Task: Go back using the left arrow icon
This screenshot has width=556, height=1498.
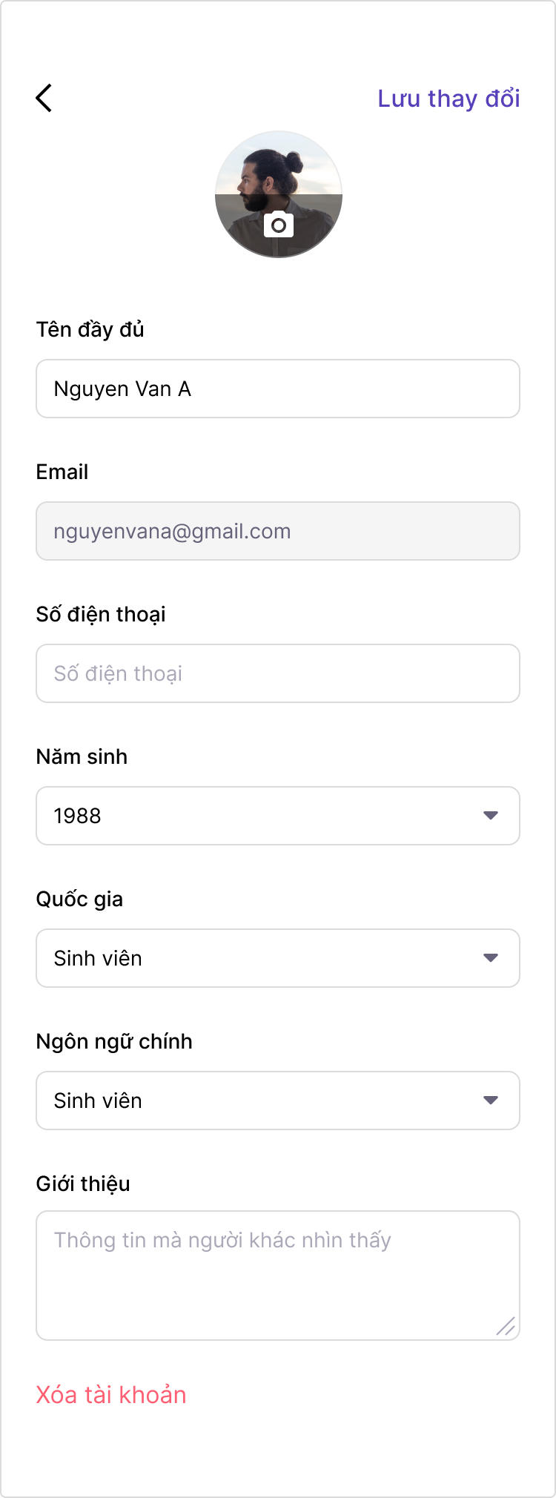Action: click(44, 98)
